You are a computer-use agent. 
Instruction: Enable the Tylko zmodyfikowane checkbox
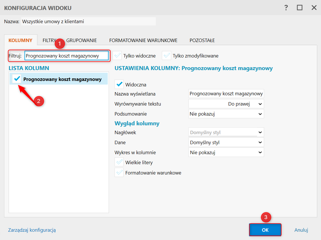(166, 56)
